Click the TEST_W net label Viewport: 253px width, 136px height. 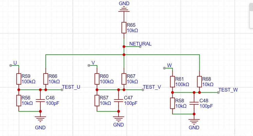[x=228, y=90]
